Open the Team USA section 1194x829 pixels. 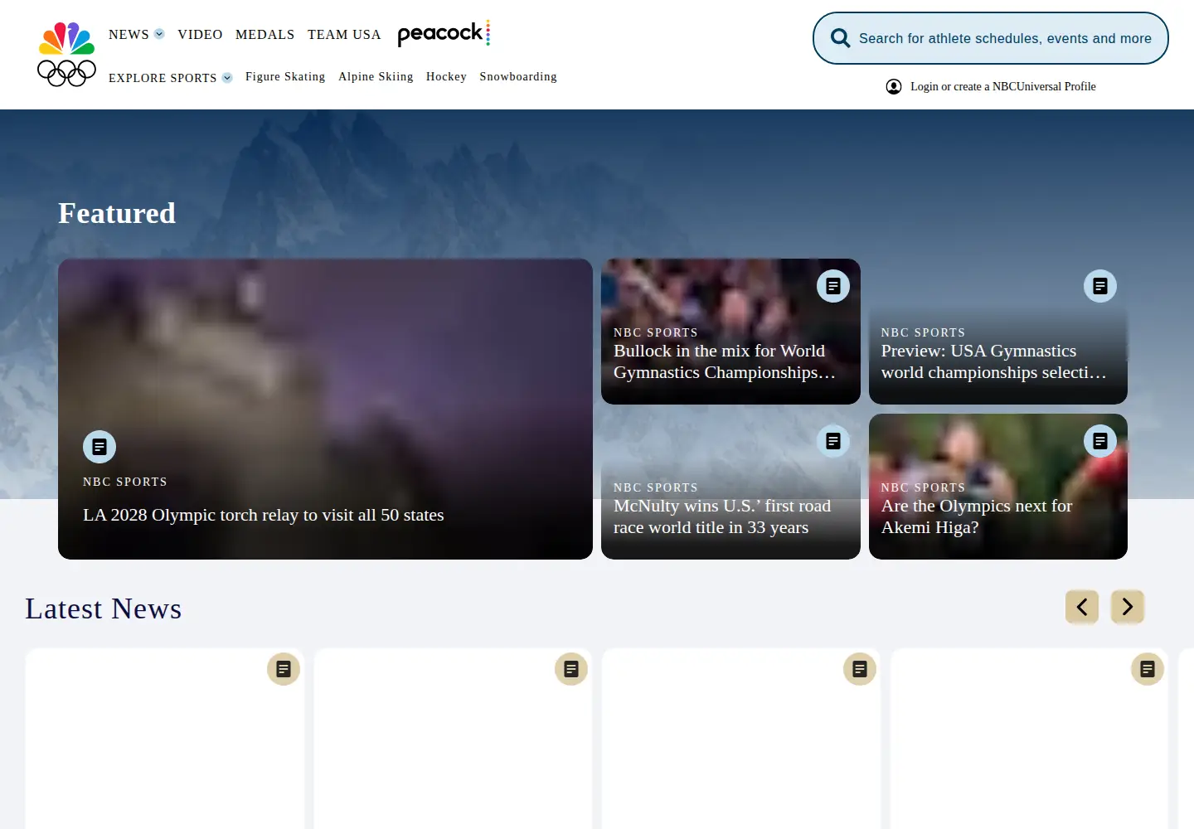344,34
